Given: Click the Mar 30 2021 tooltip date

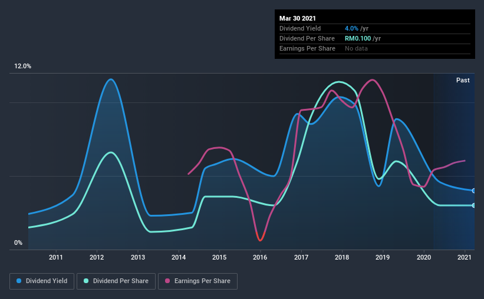Looking at the screenshot, I should [x=298, y=18].
